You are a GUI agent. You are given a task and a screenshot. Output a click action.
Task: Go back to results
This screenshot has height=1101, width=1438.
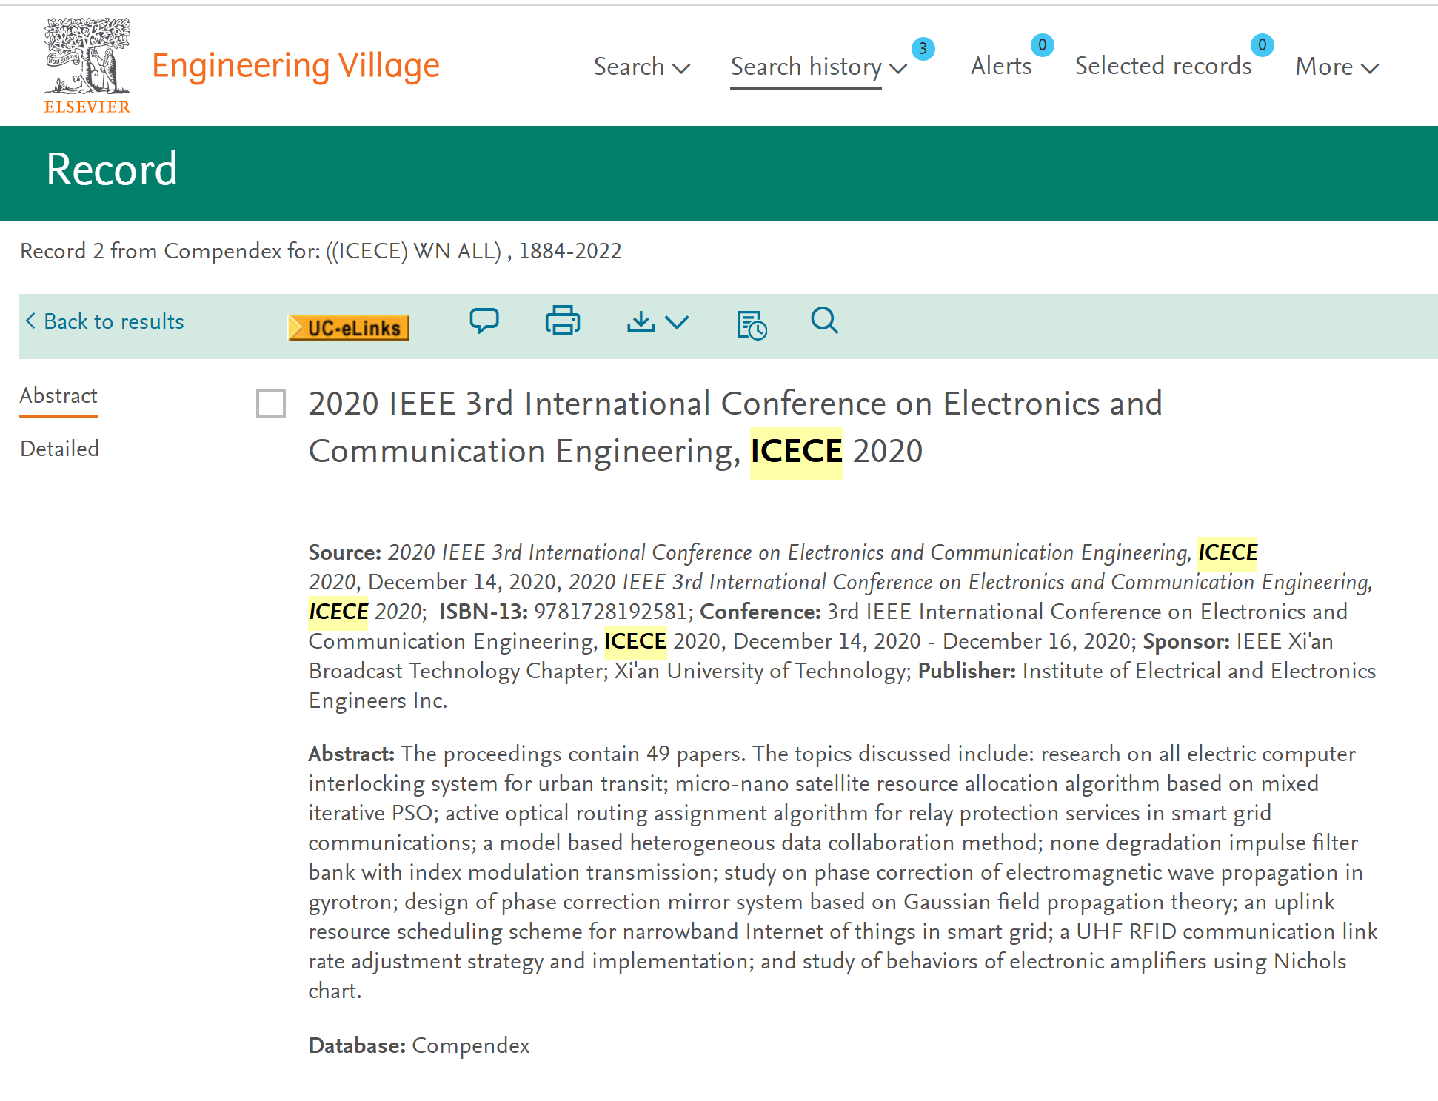[104, 321]
